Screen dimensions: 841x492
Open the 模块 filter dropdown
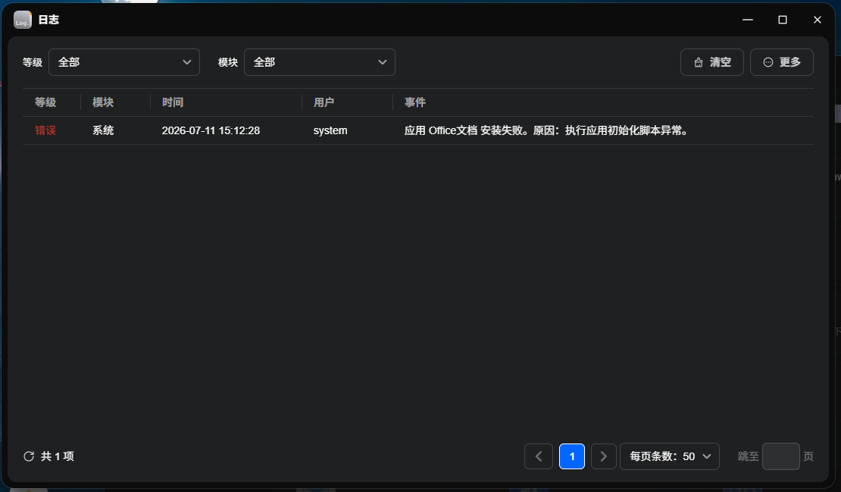coord(320,62)
